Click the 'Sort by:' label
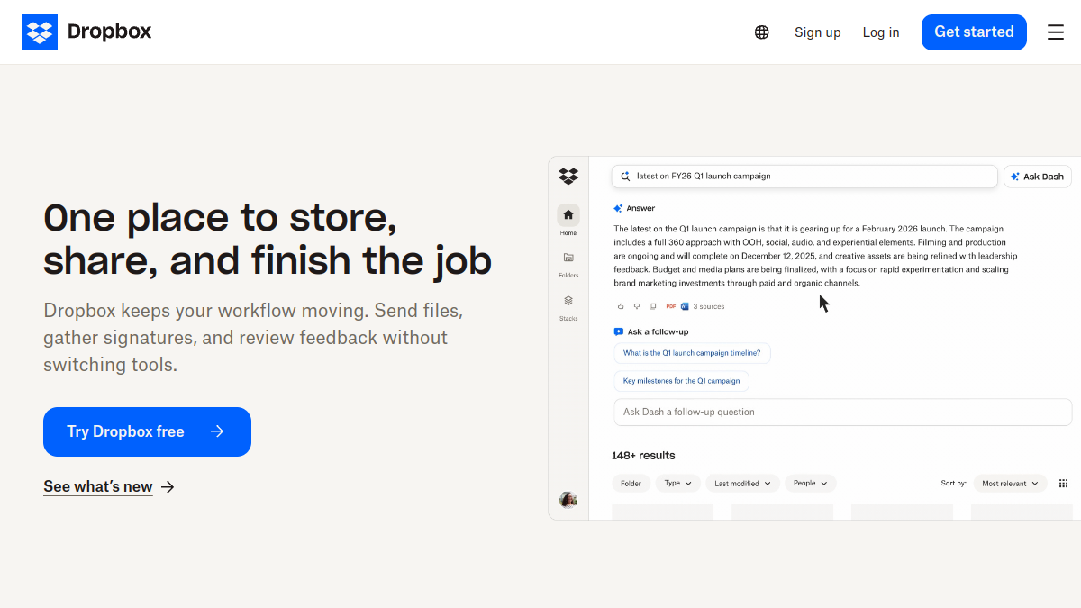The width and height of the screenshot is (1081, 608). coord(954,484)
